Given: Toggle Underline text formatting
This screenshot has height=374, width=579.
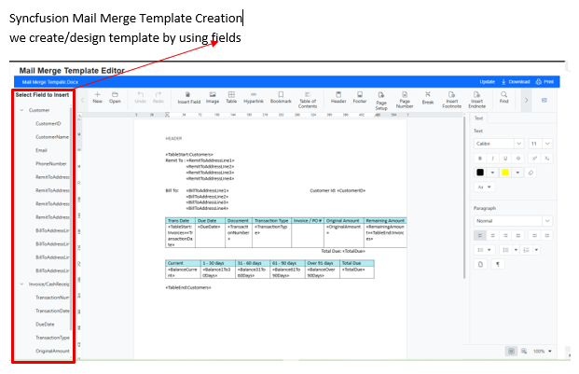Looking at the screenshot, I should [x=503, y=158].
